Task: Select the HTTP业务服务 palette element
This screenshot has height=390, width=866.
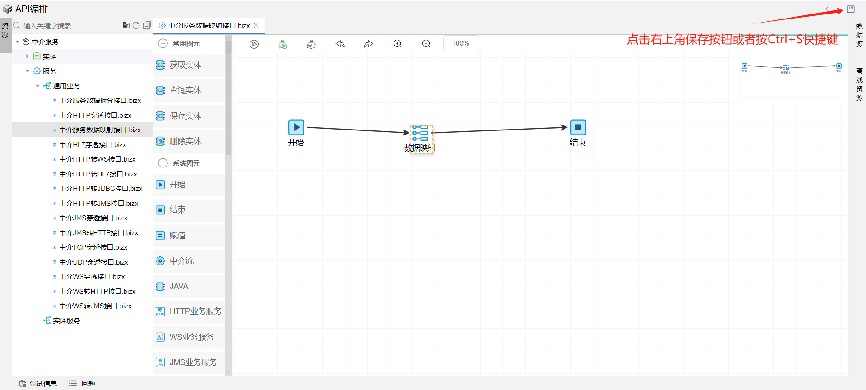Action: click(x=189, y=311)
